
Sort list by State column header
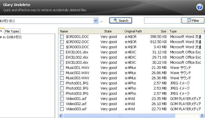point(108,31)
